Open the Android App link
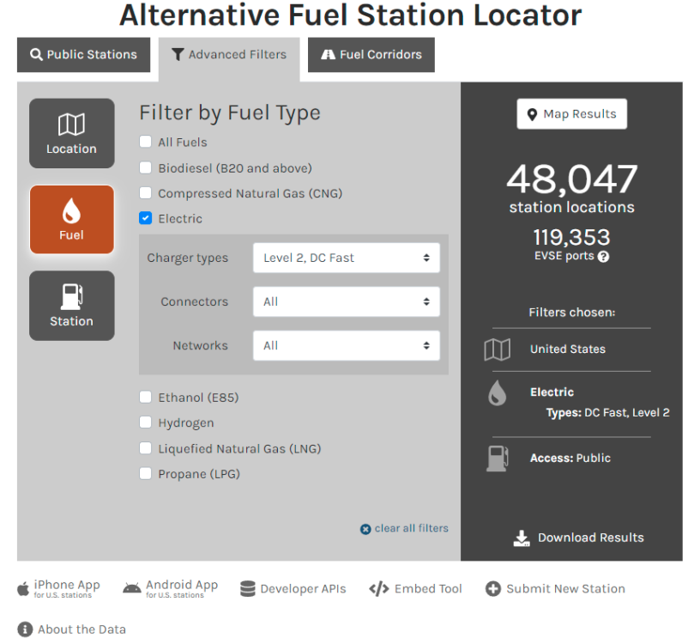The width and height of the screenshot is (694, 644). (x=171, y=588)
